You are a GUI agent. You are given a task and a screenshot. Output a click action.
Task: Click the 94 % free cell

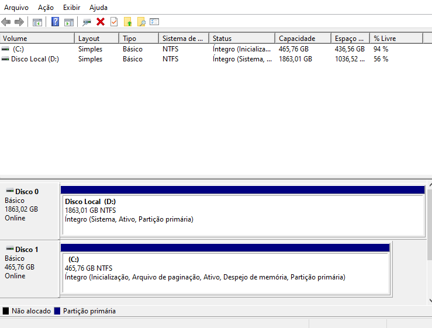coord(381,49)
